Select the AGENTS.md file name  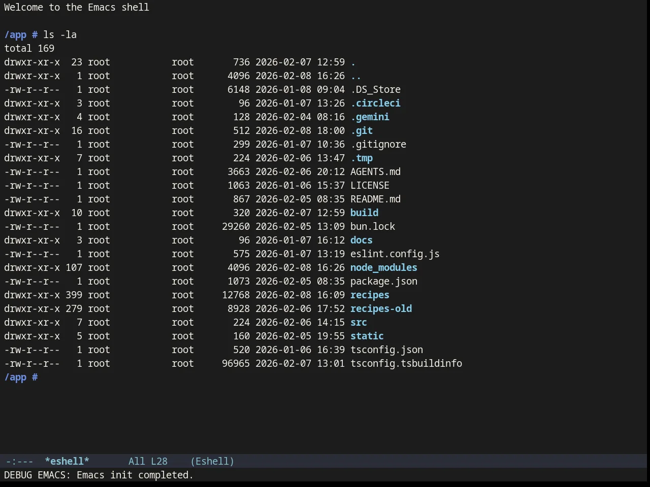375,171
